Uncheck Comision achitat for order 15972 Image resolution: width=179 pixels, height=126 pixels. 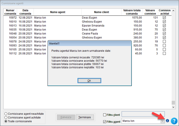coord(164,18)
